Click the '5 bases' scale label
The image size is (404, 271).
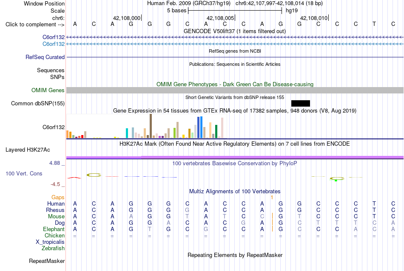[176, 11]
